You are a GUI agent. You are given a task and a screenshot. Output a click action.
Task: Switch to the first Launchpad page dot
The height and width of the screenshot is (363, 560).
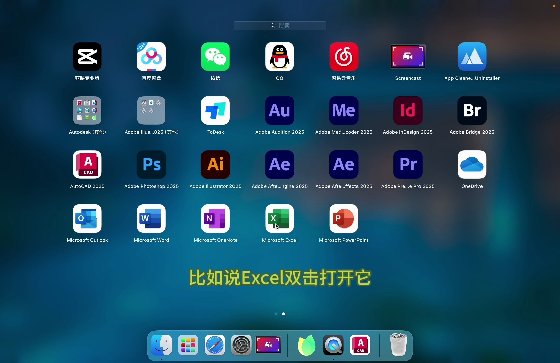[276, 314]
